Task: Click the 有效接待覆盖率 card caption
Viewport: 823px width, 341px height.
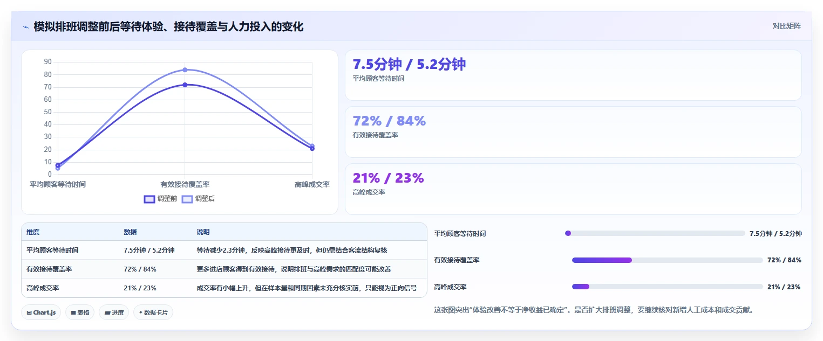Action: tap(375, 135)
